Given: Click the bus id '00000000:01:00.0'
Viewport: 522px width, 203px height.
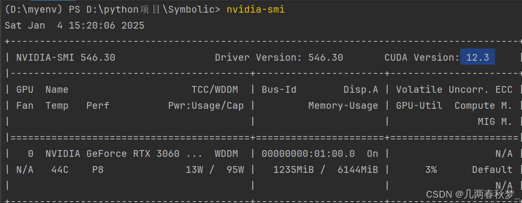Looking at the screenshot, I should (x=308, y=154).
